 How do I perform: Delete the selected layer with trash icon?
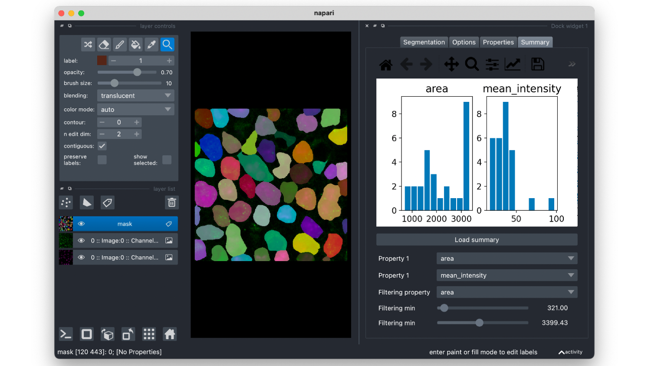[172, 203]
